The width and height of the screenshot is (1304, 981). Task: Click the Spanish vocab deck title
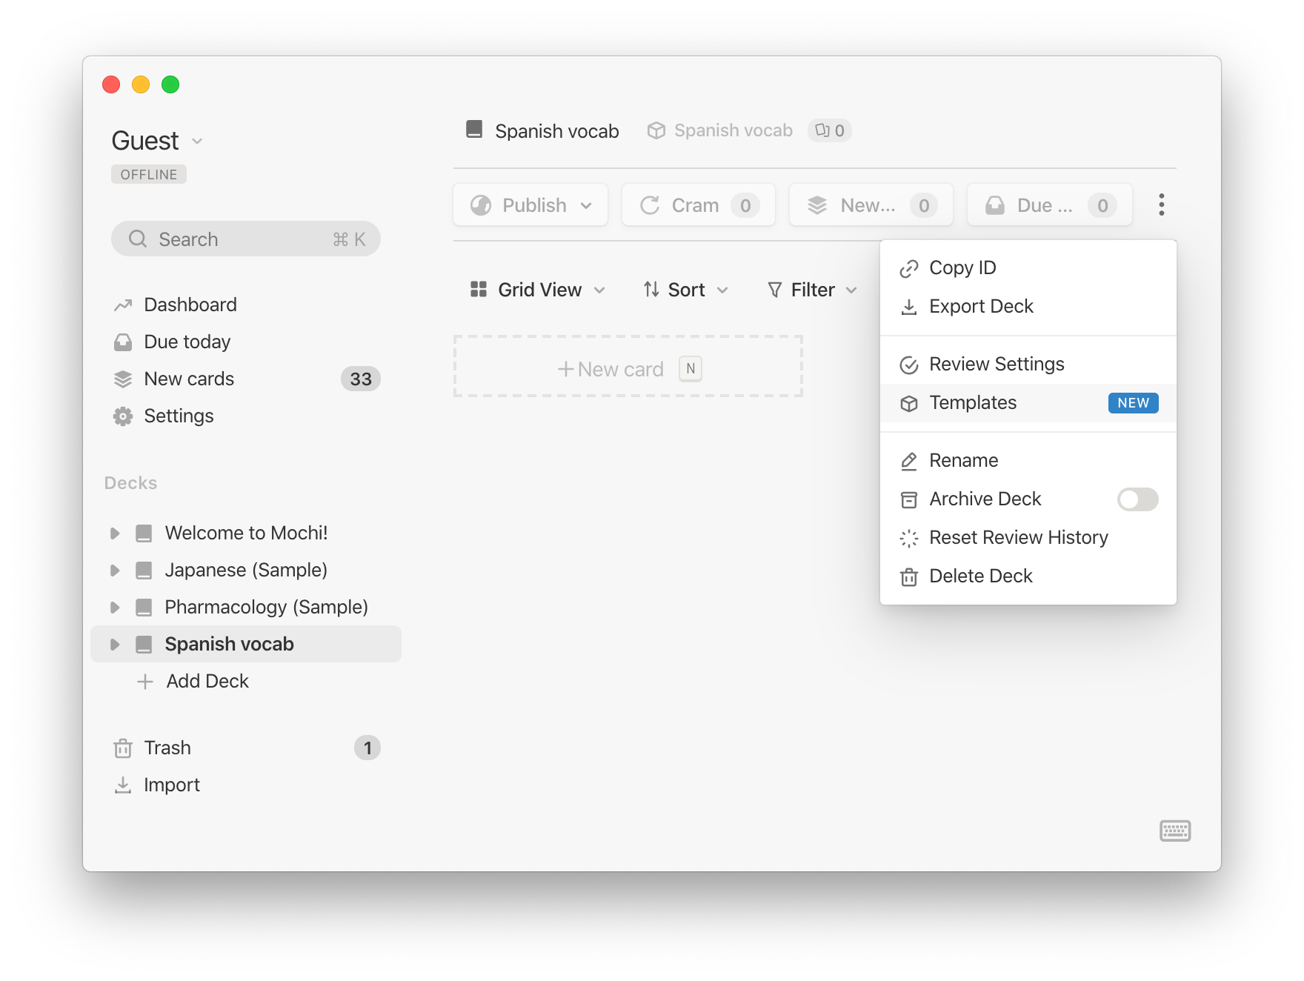557,131
